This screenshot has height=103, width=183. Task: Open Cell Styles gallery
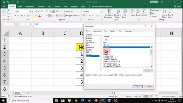125,14
